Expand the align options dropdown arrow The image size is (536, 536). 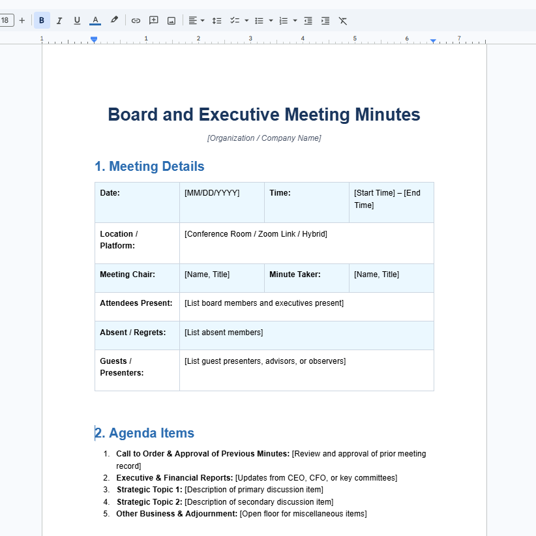click(202, 20)
